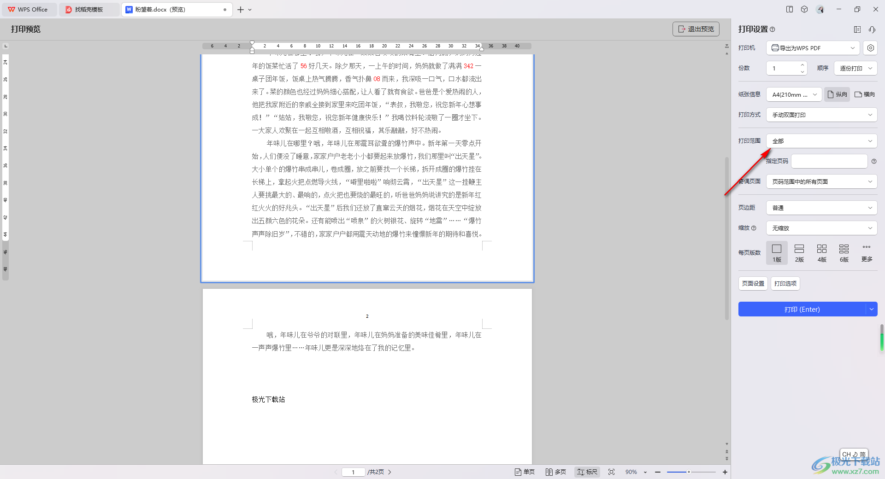Decrease the copies count stepper
Screen dimensions: 885x479
[x=802, y=71]
